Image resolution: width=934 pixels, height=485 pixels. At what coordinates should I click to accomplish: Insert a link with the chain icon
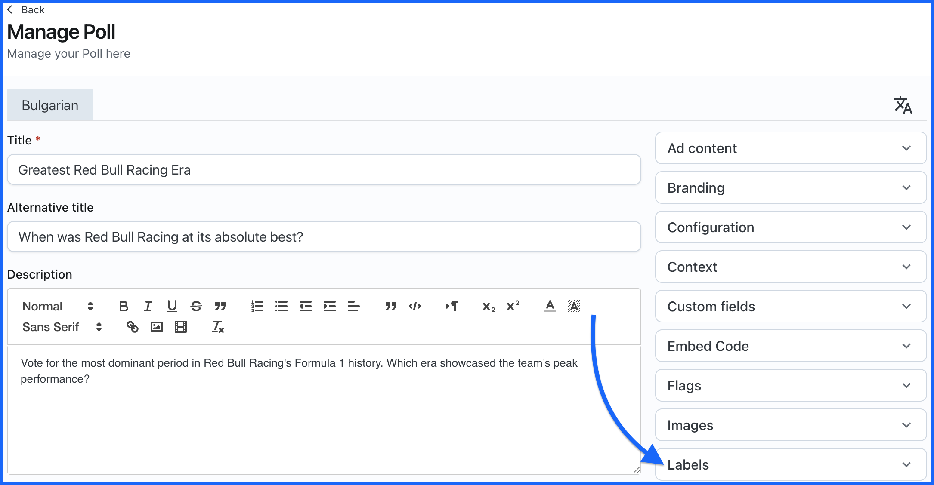[x=132, y=327]
